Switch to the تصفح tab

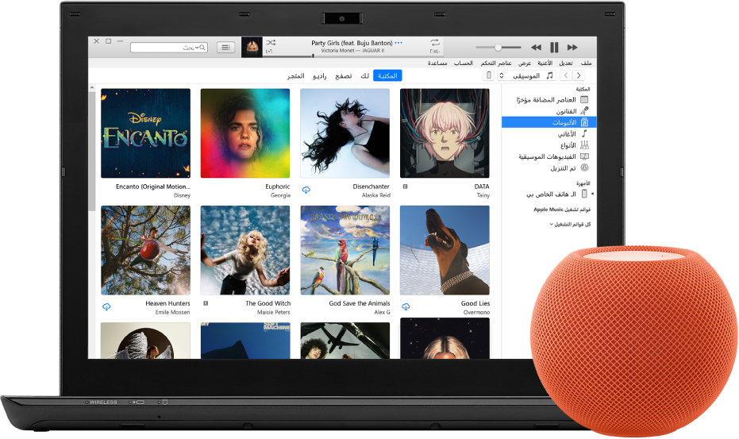[343, 75]
